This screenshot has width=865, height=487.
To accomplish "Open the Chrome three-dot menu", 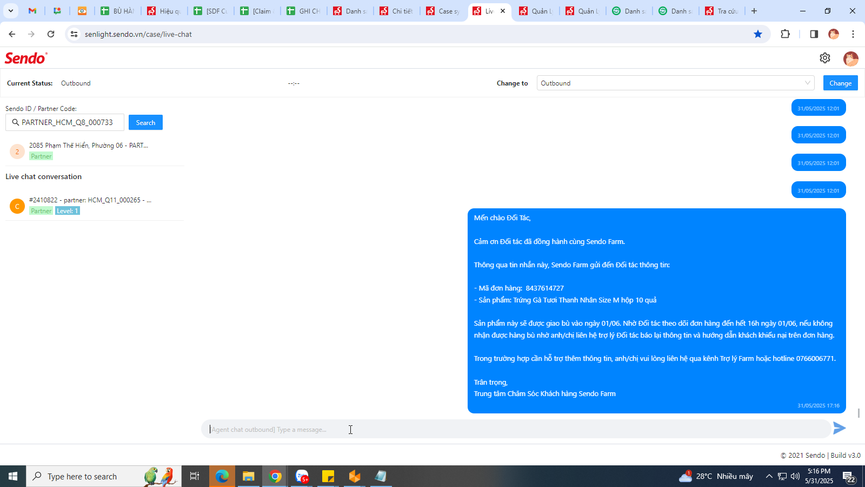I will 853,34.
